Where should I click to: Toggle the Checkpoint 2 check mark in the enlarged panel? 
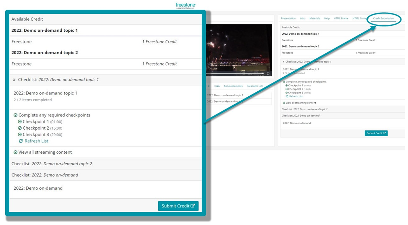[20, 128]
